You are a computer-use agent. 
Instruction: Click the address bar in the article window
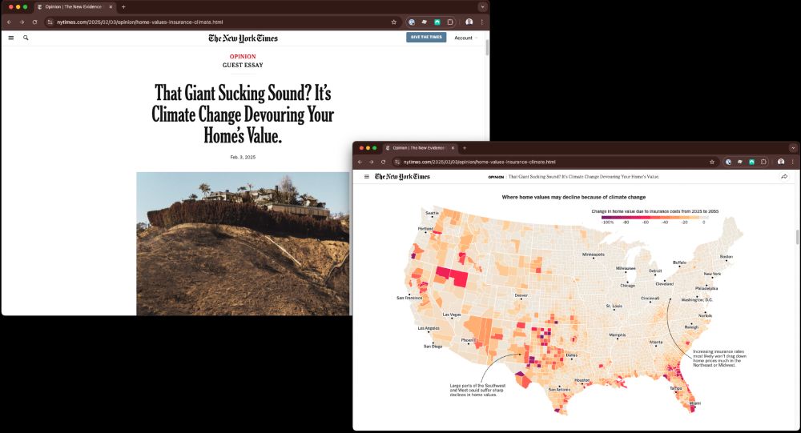tap(222, 22)
